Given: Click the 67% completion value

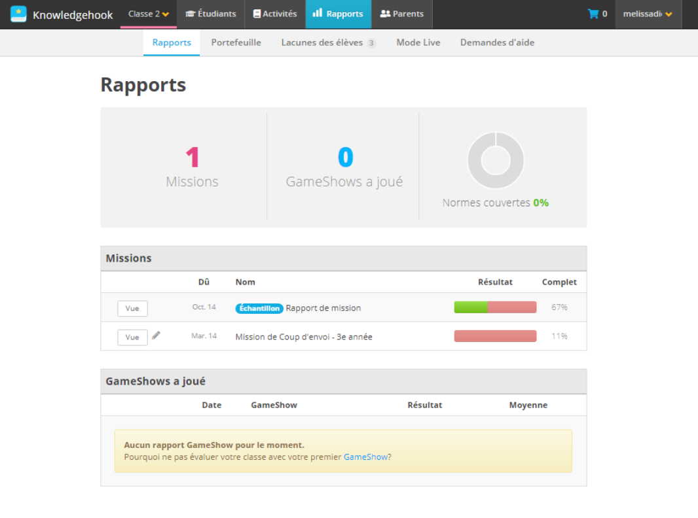Looking at the screenshot, I should pyautogui.click(x=559, y=307).
